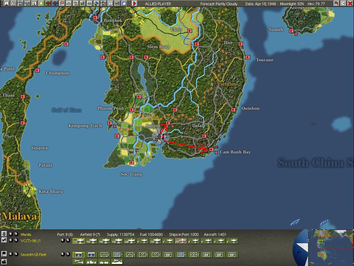Click the double ship silhouette toolbar icon
Screen dimensions: 354x266
[x=76, y=3]
